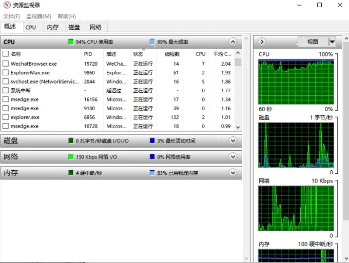
Task: Click the blue network utilization legend icon
Action: (152, 157)
